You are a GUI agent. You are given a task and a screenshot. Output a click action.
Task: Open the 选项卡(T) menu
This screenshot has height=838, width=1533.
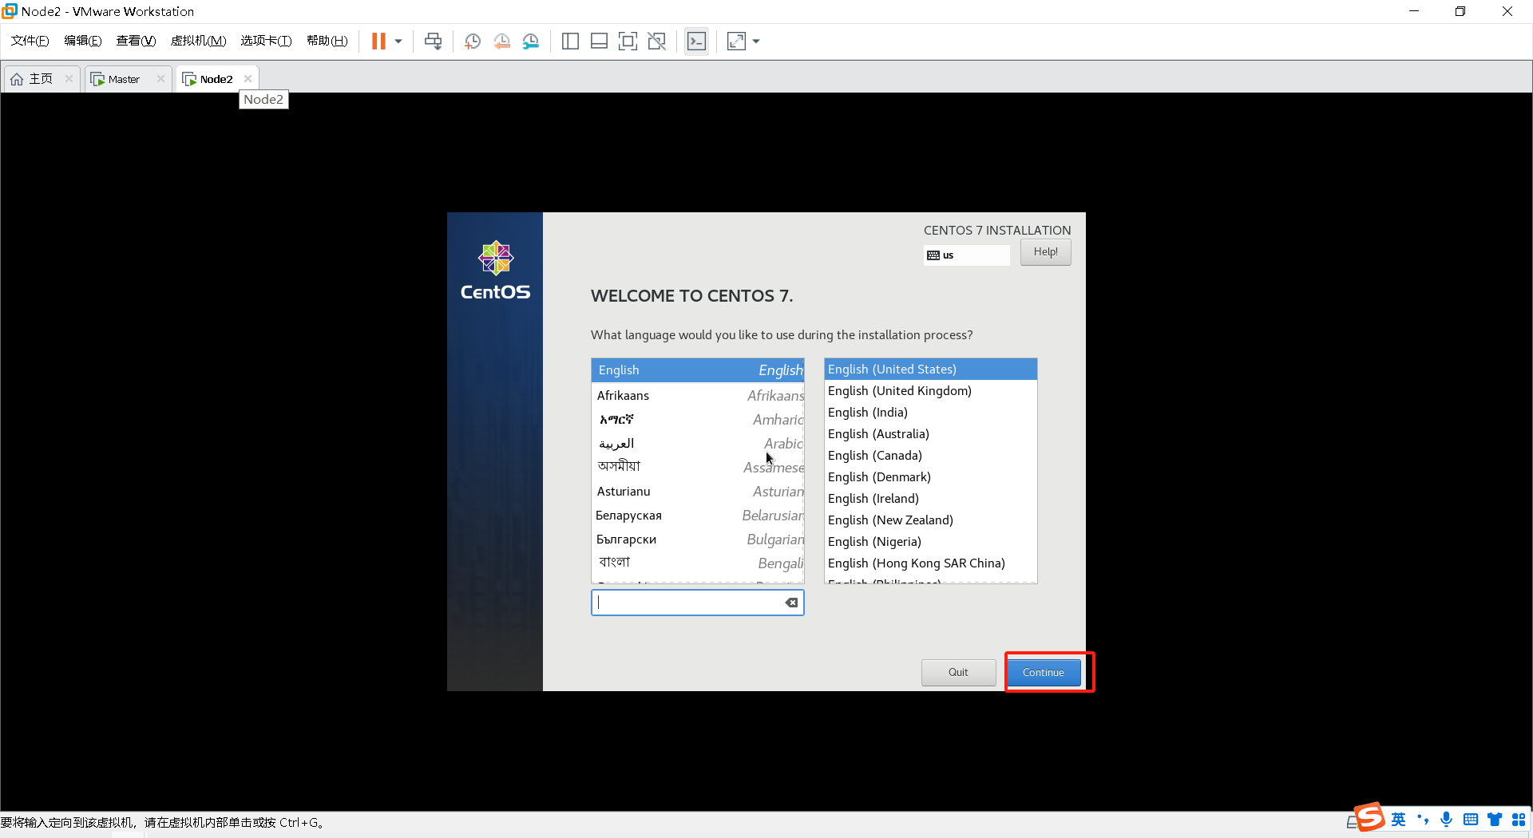266,41
